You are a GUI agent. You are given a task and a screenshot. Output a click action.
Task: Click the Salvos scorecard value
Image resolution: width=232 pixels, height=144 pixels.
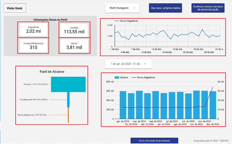pos(74,47)
